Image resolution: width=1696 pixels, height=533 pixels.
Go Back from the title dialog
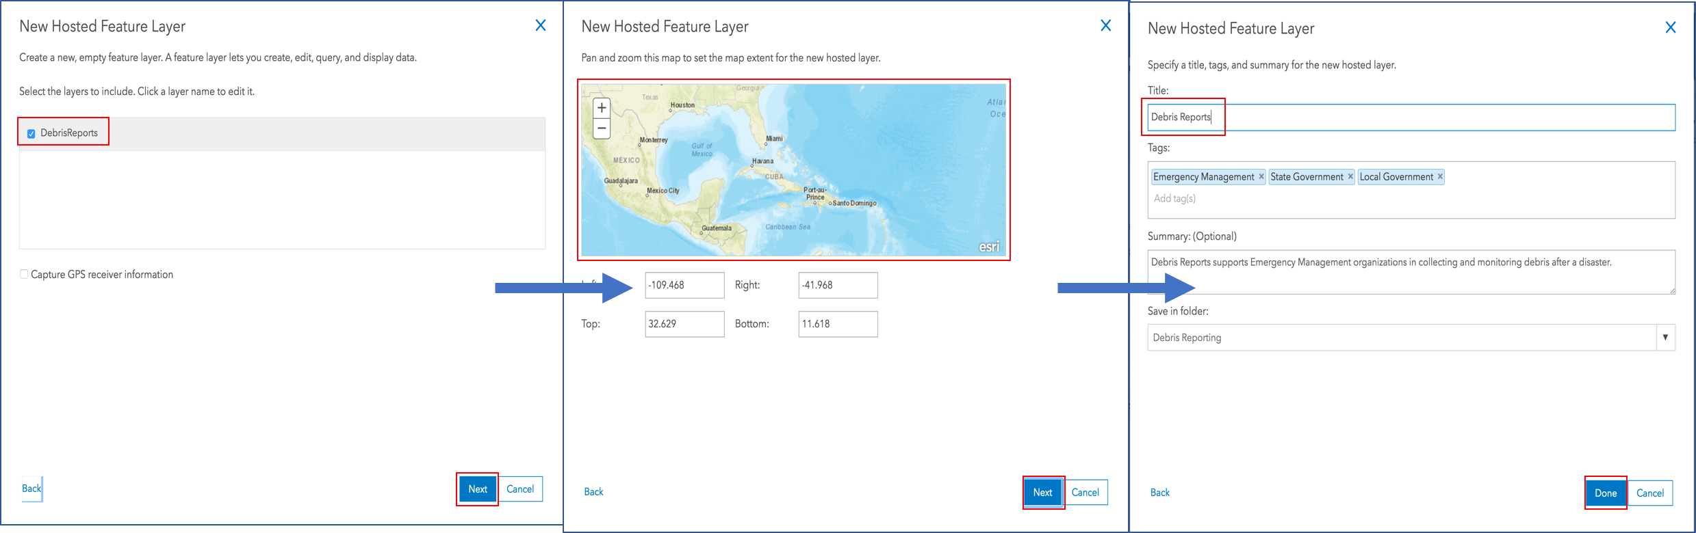coord(1160,493)
